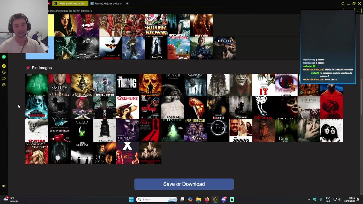
Task: Select the Arrástrame al Infierno poster
Action: point(37,153)
